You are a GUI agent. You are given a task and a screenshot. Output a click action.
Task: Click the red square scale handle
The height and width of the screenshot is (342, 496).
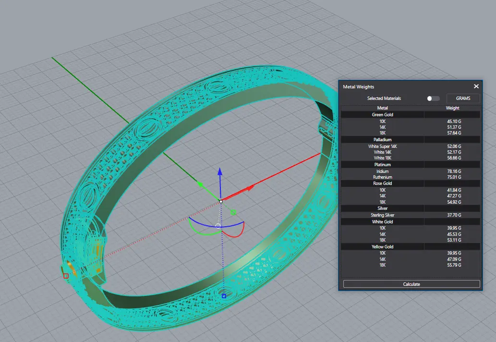coord(66,276)
